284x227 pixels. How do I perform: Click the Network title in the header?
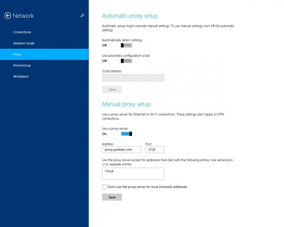[x=23, y=16]
